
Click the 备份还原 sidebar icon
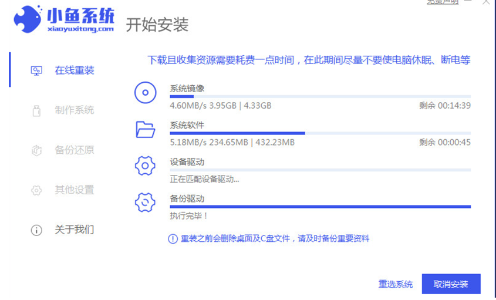point(36,150)
